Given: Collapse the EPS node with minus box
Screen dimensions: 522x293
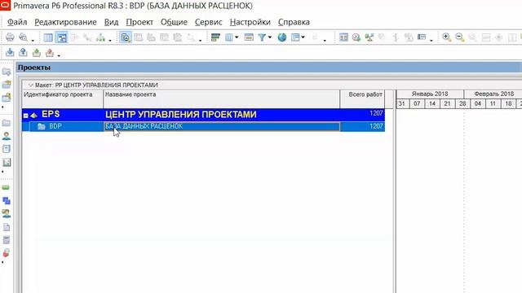Looking at the screenshot, I should coord(25,116).
